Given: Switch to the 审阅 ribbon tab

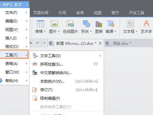Looking at the screenshot, I should coord(80,13).
